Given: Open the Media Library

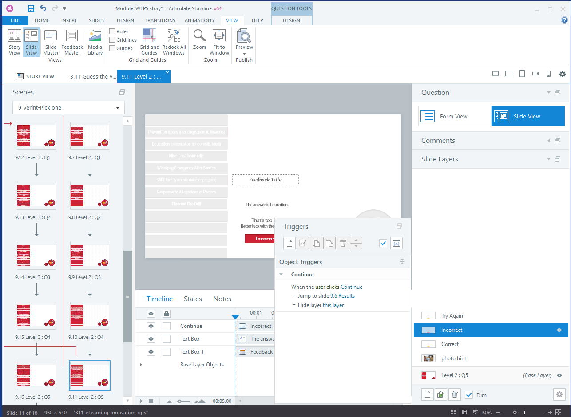Looking at the screenshot, I should pyautogui.click(x=95, y=43).
